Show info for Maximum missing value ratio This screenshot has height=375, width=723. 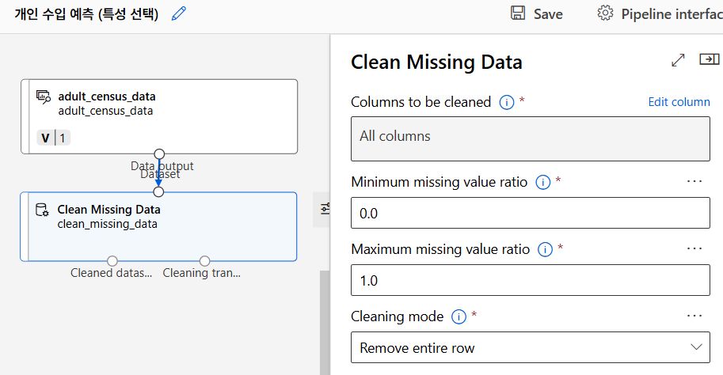point(545,249)
